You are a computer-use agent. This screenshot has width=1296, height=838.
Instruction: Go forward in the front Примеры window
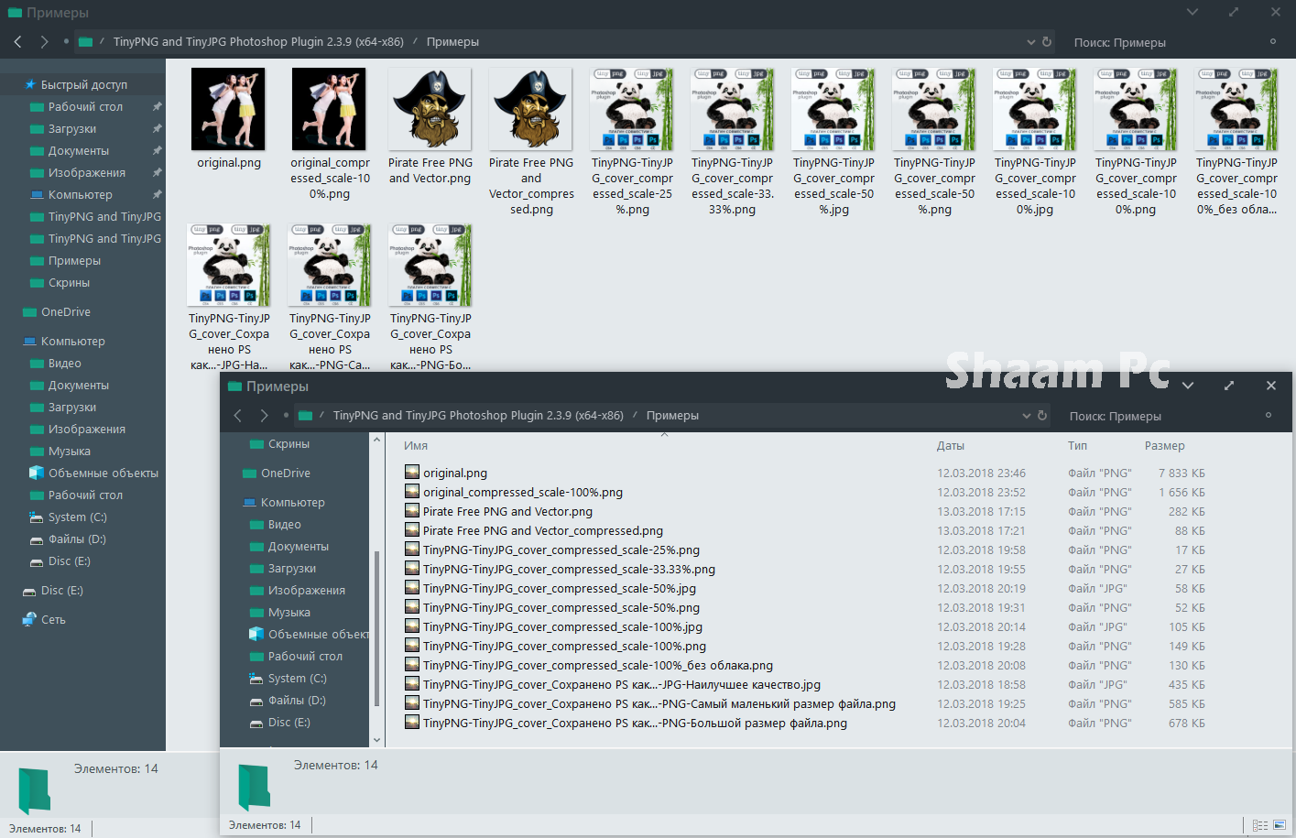click(264, 416)
